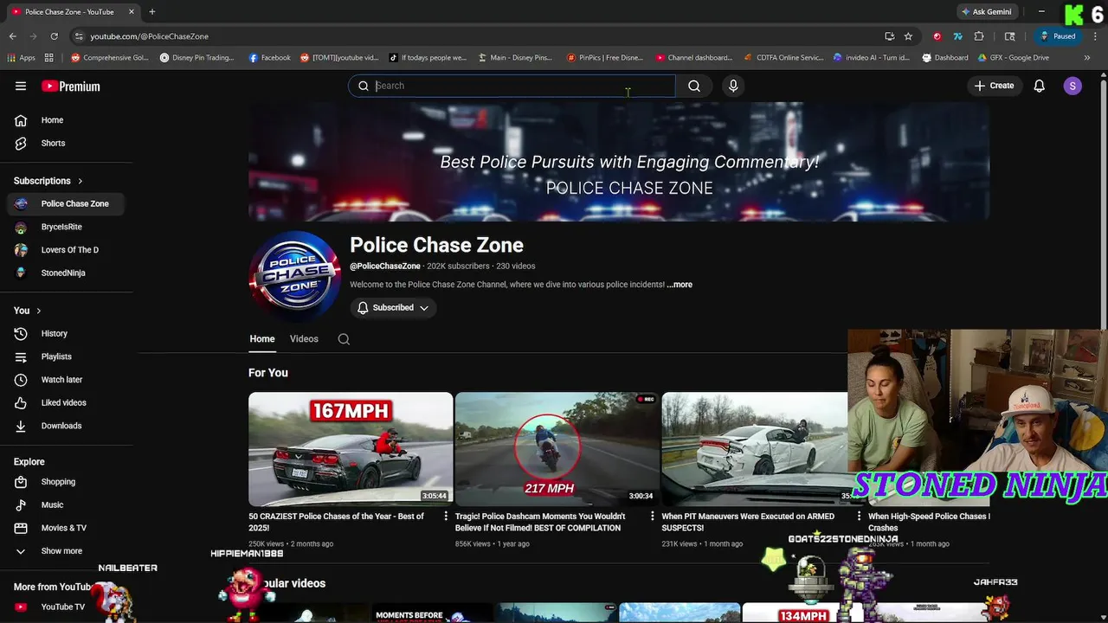Image resolution: width=1108 pixels, height=623 pixels.
Task: Open options menu for PIT Maneuvers video
Action: pos(860,517)
